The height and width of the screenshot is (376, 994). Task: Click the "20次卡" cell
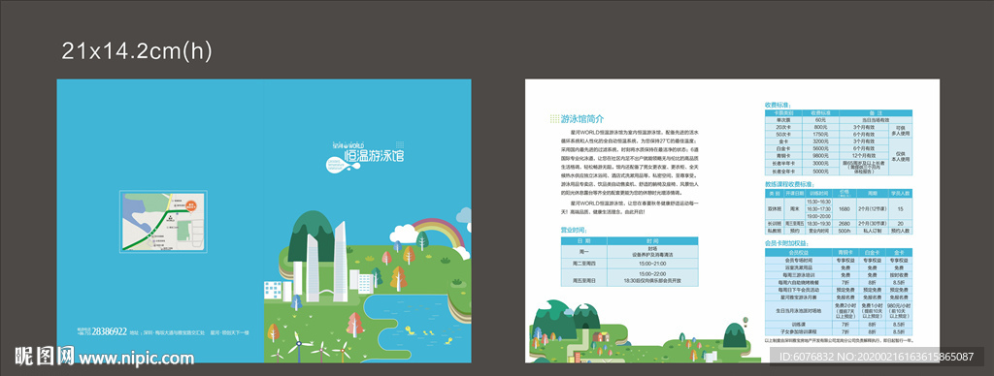783,127
